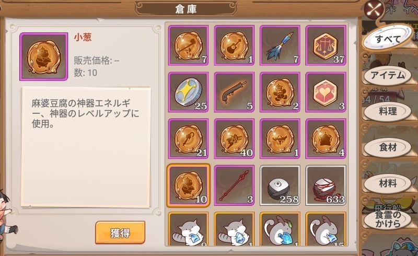Switch to the アイテム tab
The height and width of the screenshot is (256, 418).
[388, 75]
